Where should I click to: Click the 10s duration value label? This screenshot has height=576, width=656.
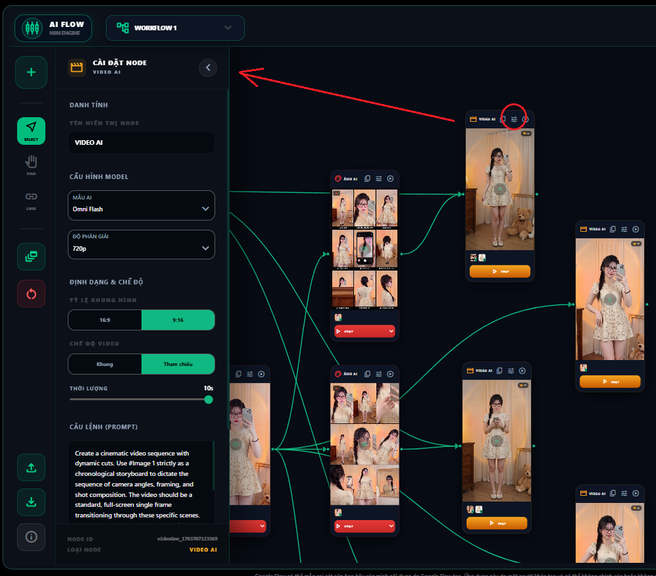pos(209,388)
